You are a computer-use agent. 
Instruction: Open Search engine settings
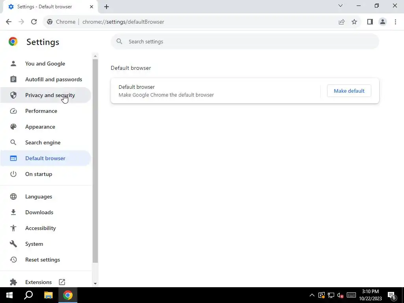pos(46,142)
